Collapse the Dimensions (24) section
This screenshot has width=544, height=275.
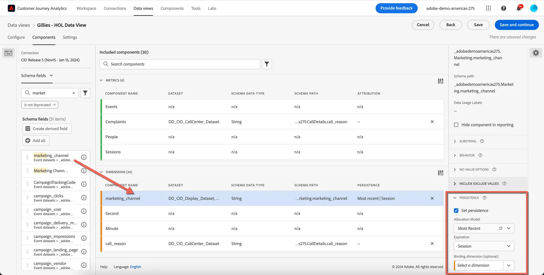[x=101, y=172]
